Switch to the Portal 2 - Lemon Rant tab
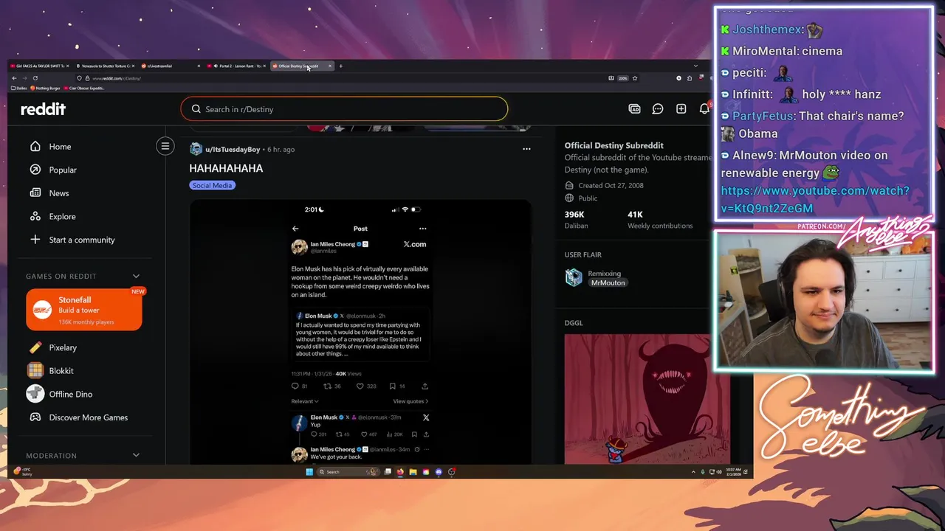This screenshot has width=945, height=531. [236, 66]
